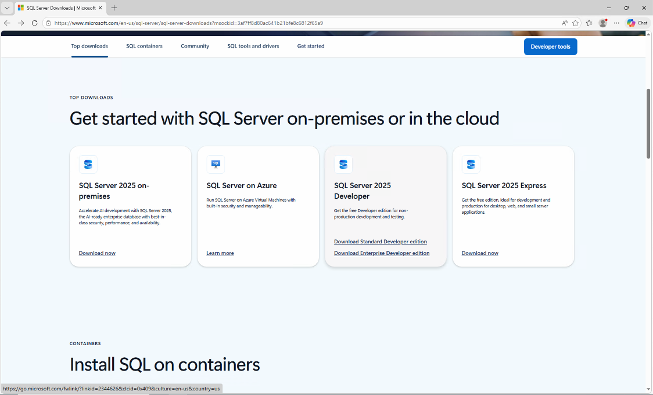Screen dimensions: 653x395
Task: Switch to the SQL containers tab
Action: coord(144,46)
